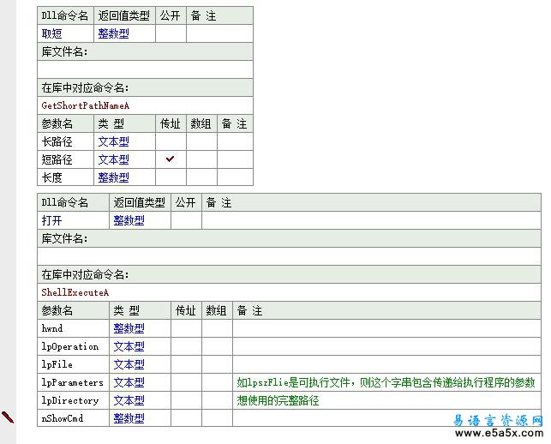Click the 文本型 type of lpDirectory
The width and height of the screenshot is (551, 444).
click(x=129, y=400)
